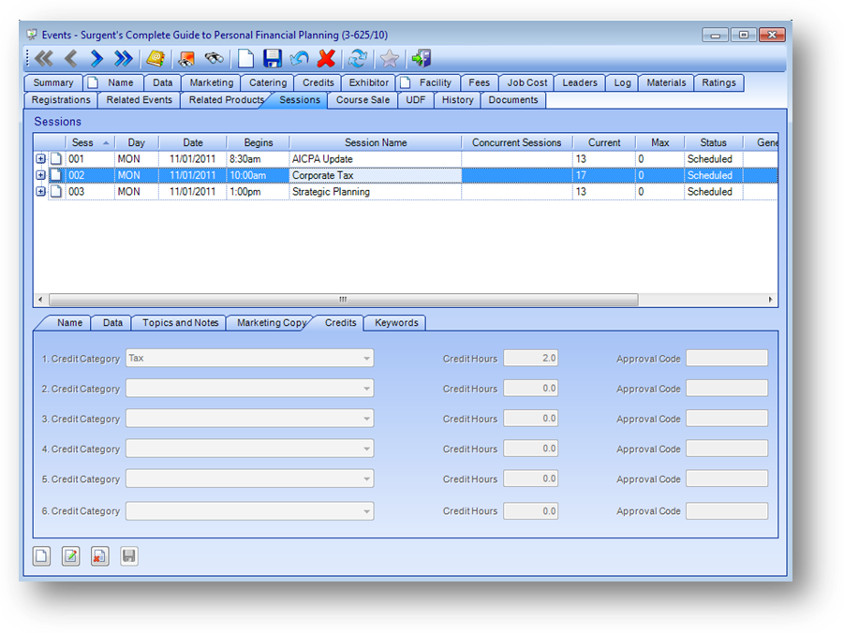Select the Strategic Planning session name cell
This screenshot has width=844, height=633.
[376, 192]
